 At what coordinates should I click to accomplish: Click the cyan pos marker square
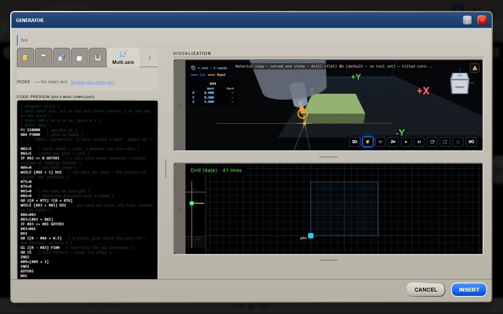click(310, 235)
